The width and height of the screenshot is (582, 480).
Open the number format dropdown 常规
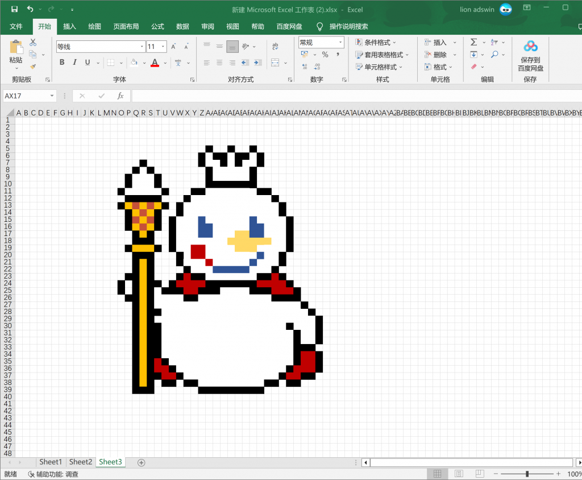[340, 42]
